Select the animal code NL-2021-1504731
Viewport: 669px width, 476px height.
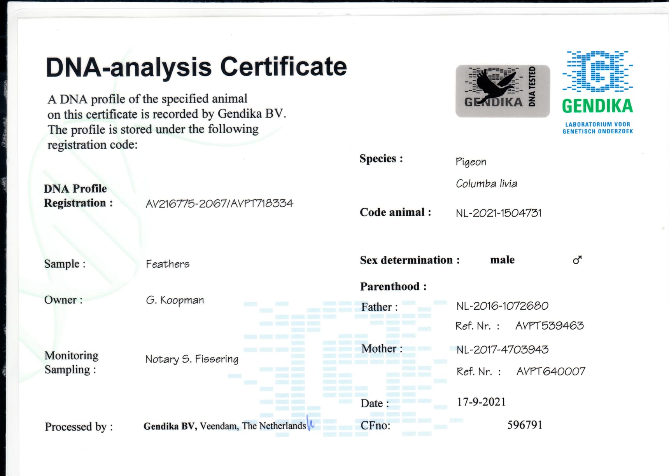tap(498, 213)
